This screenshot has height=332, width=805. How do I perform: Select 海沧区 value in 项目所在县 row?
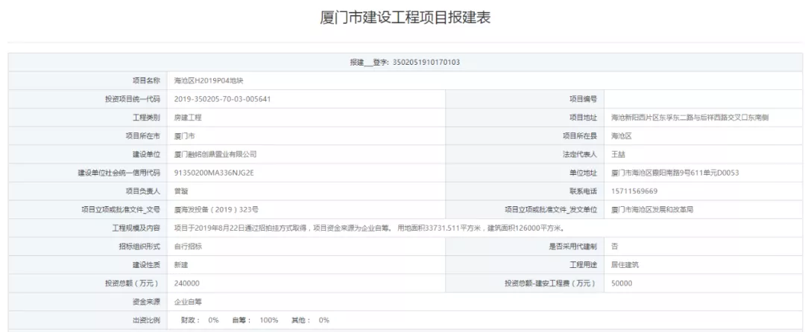click(621, 136)
